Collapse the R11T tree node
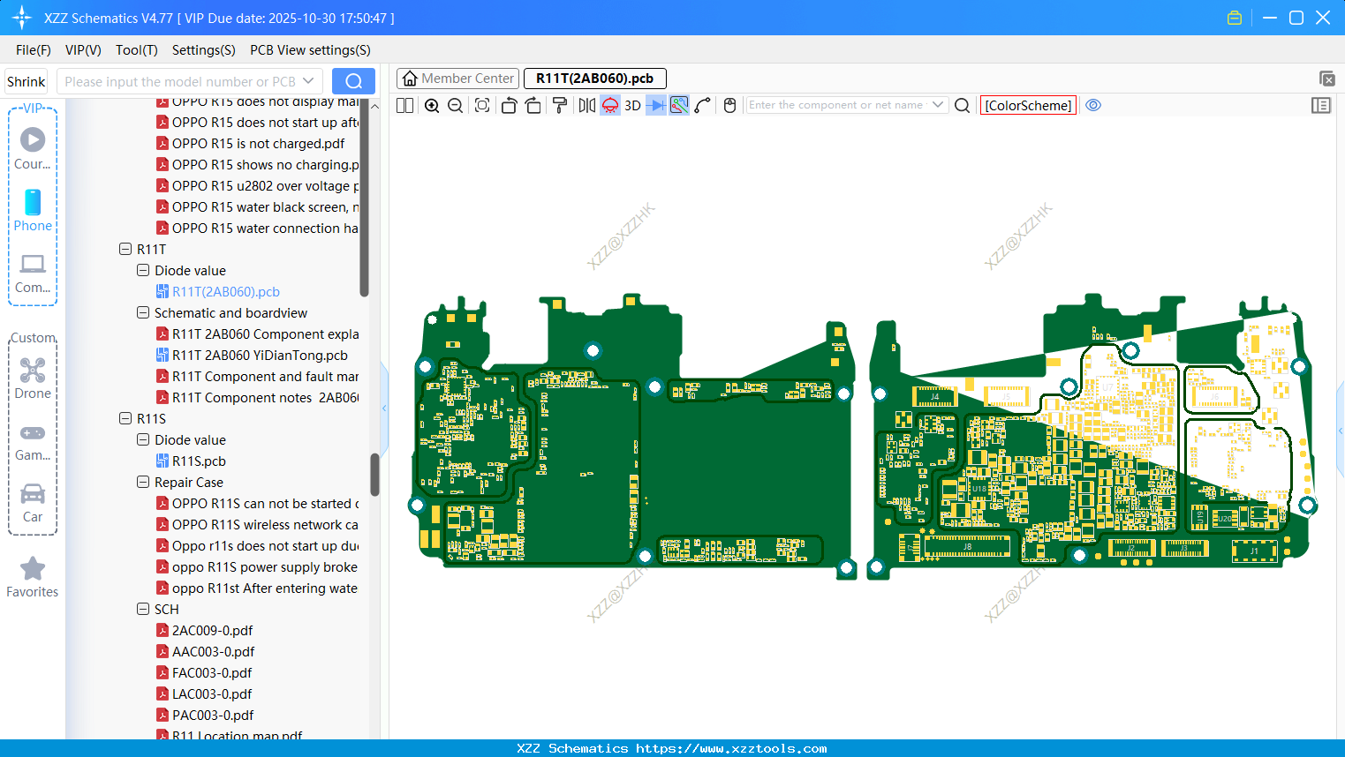The image size is (1345, 757). (125, 250)
